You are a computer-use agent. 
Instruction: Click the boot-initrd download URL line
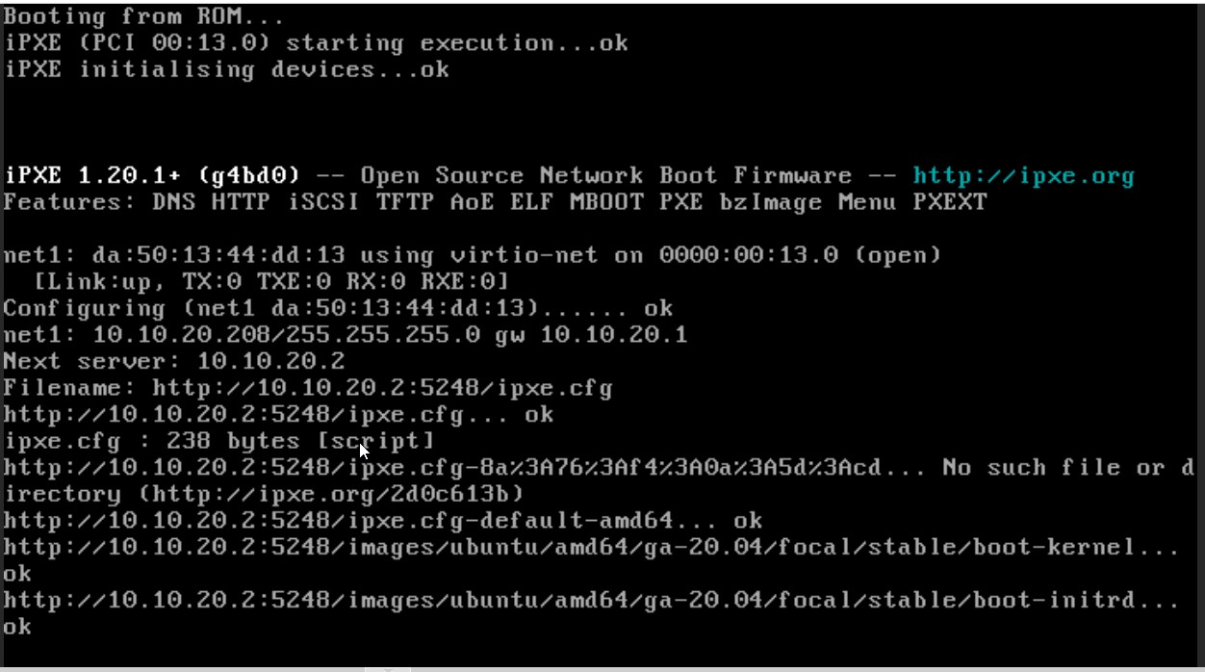tap(591, 601)
